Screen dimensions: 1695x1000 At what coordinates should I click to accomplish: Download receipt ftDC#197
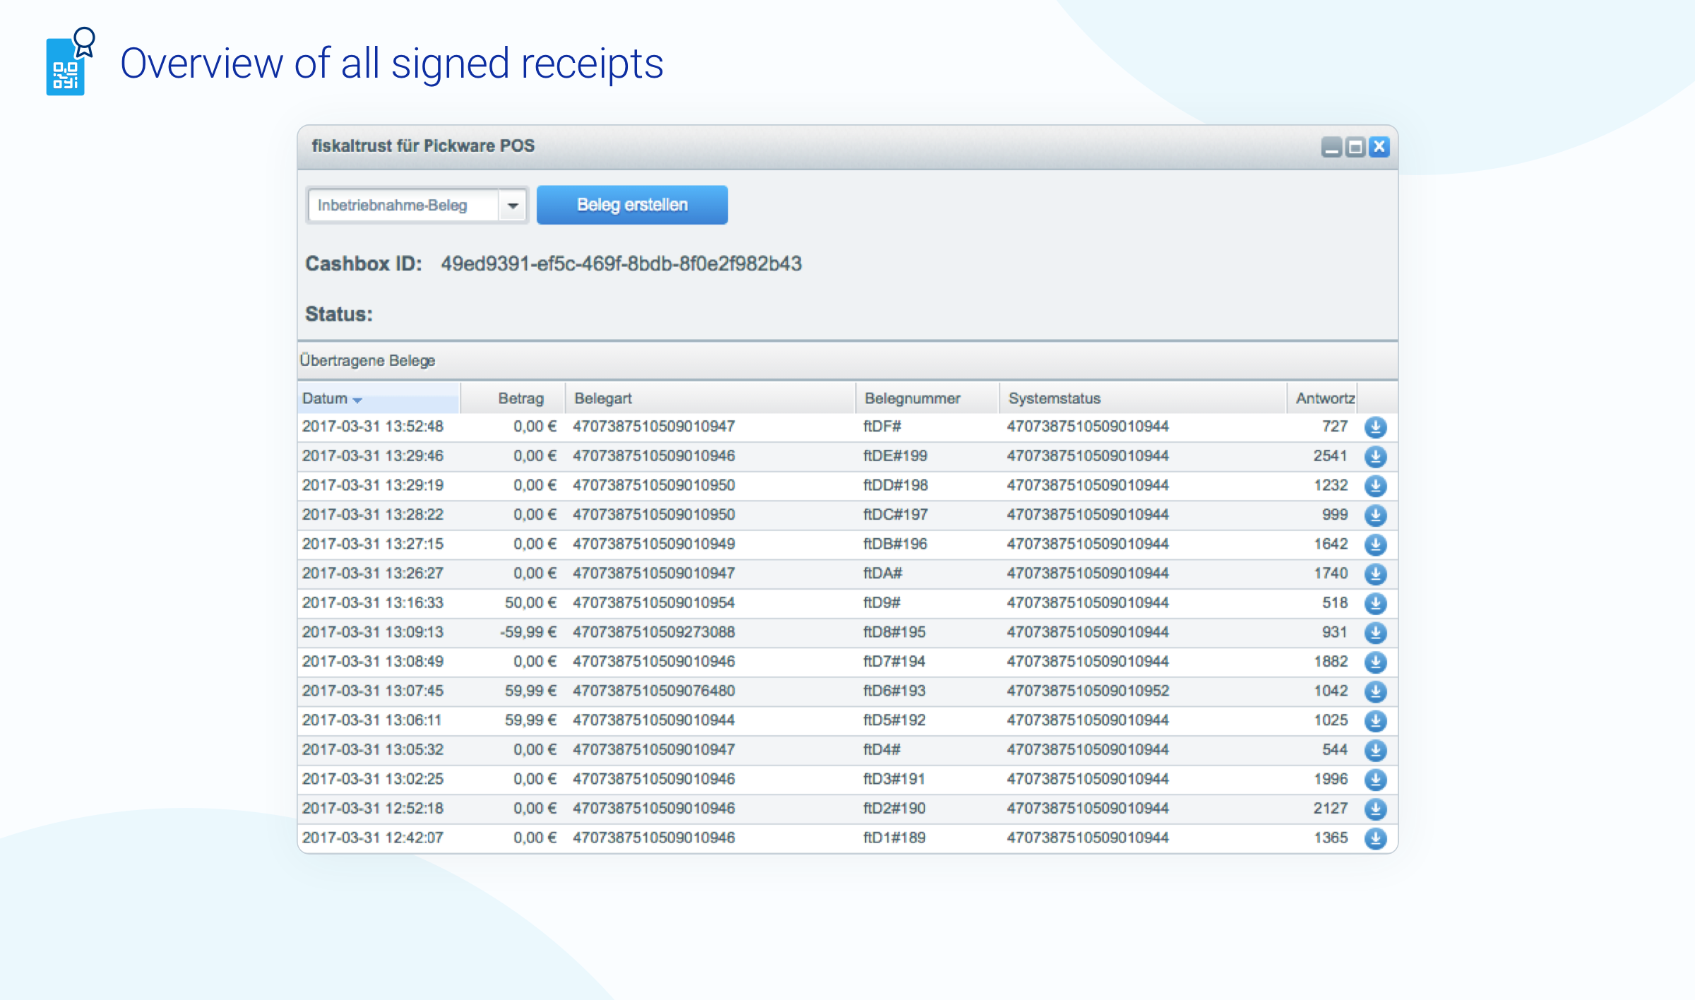[1375, 516]
